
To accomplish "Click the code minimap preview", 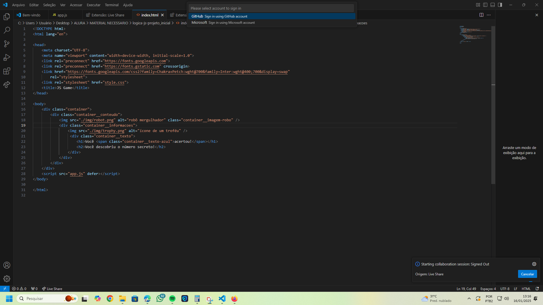I will tap(475, 34).
